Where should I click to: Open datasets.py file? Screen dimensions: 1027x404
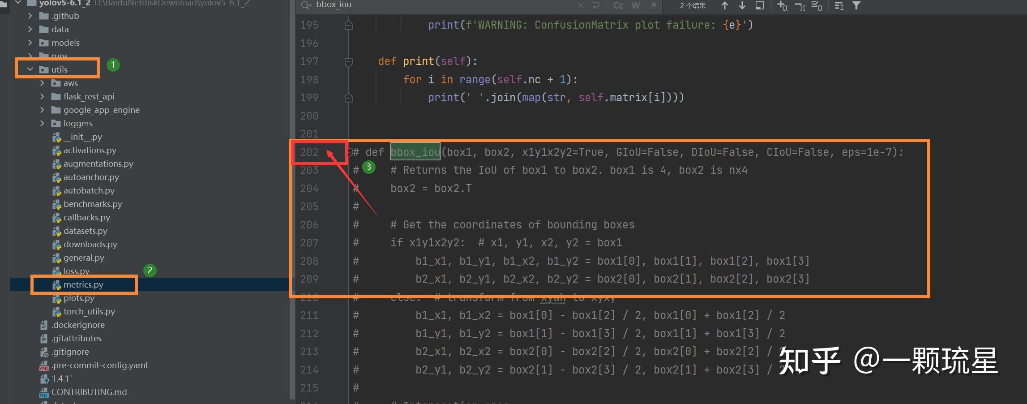click(86, 231)
